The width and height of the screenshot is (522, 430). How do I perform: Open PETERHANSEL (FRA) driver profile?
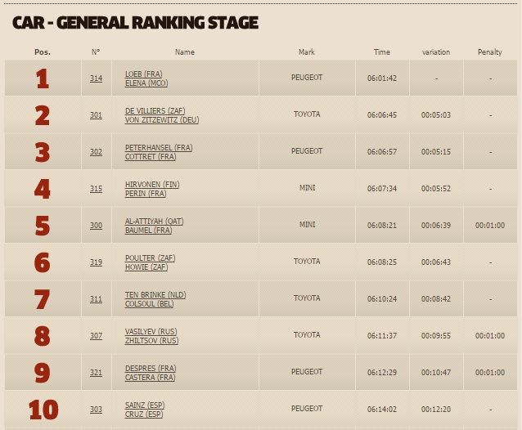pos(158,148)
